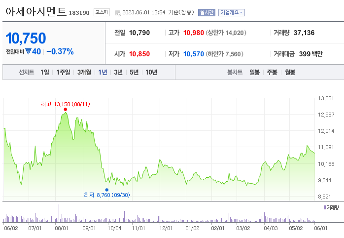Click the open price 10,850
The width and height of the screenshot is (344, 238).
[139, 54]
